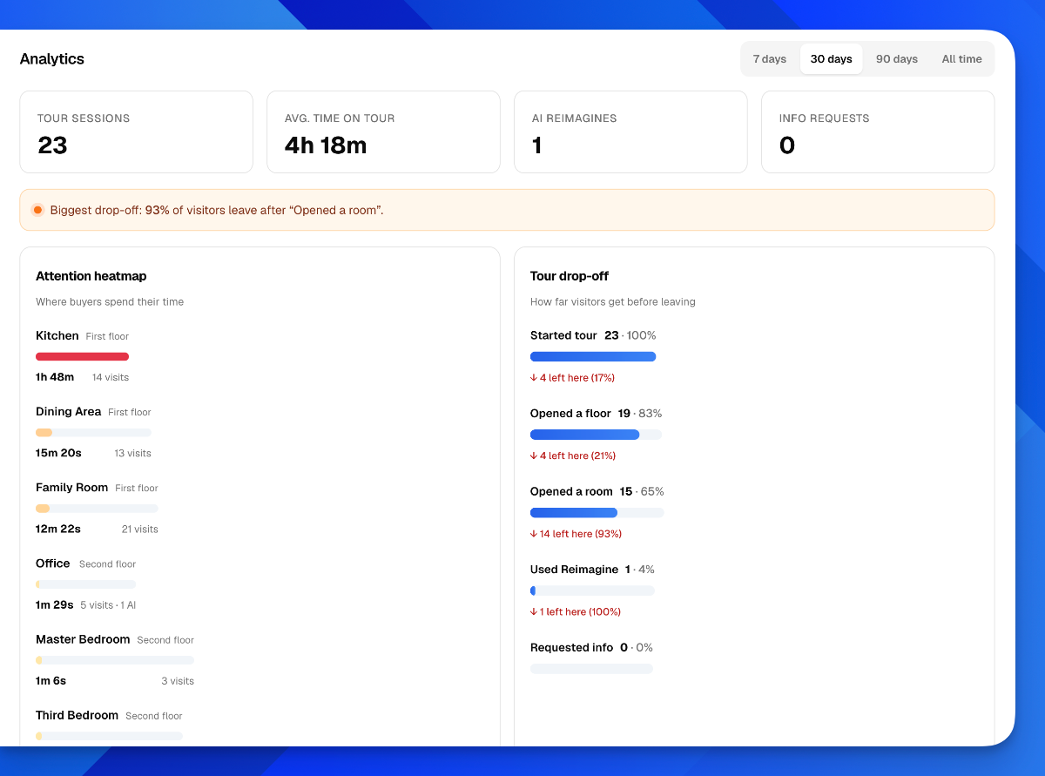Select the Kitchen room label
This screenshot has width=1045, height=776.
click(57, 335)
